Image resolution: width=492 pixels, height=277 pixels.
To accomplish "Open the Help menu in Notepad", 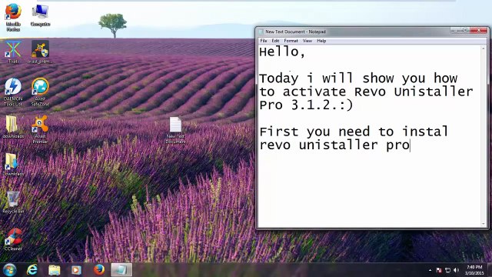I will click(321, 41).
